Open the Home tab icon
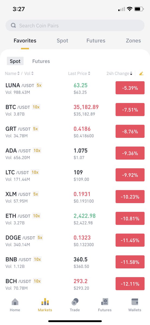 point(15,301)
